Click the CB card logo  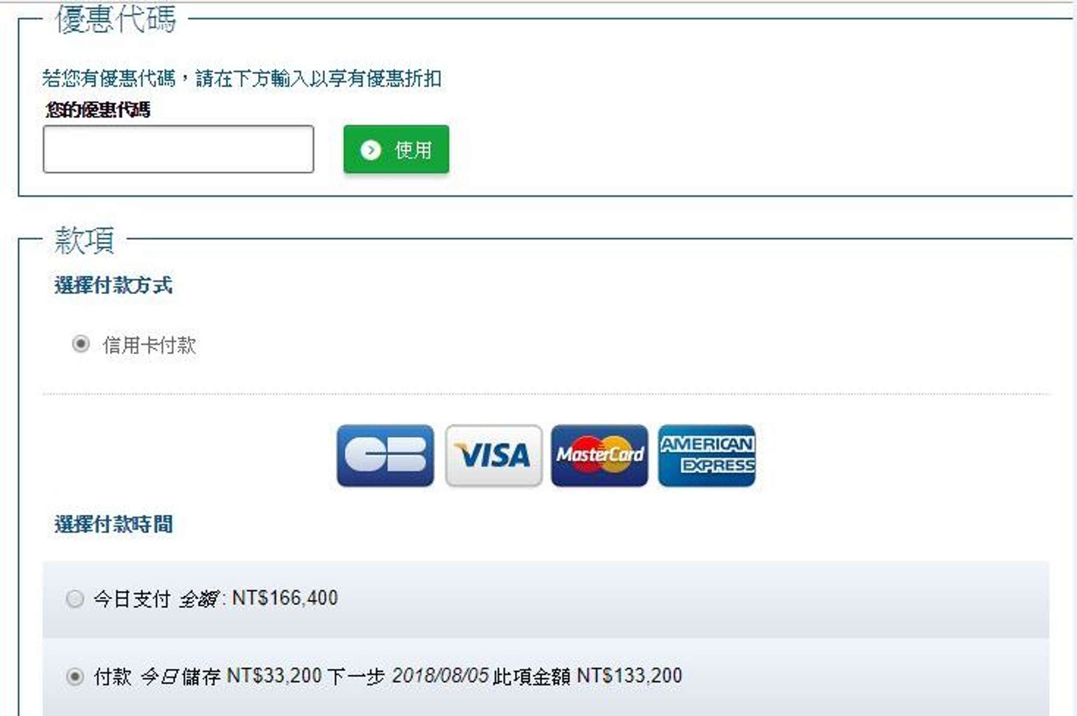tap(385, 455)
